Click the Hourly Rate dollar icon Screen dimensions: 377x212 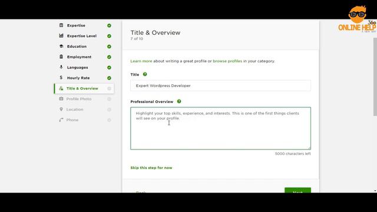tap(61, 78)
